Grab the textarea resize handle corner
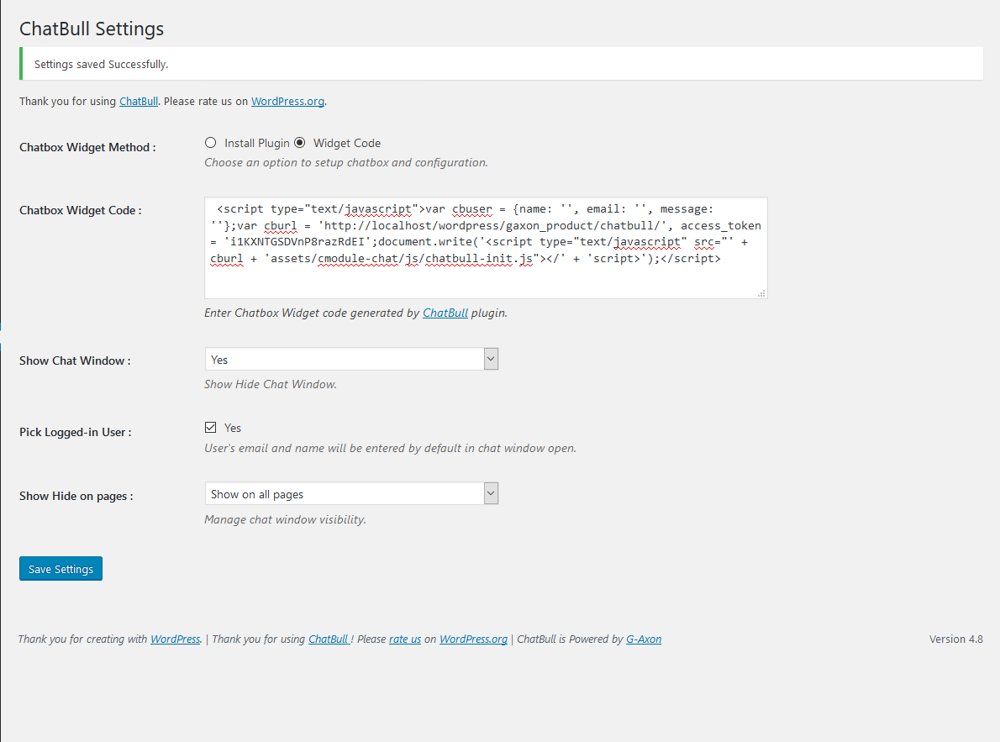This screenshot has width=1000, height=742. click(x=761, y=293)
